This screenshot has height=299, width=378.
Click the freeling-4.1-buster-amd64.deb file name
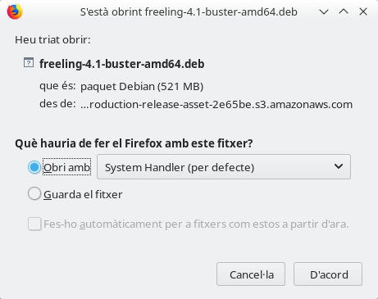(121, 64)
